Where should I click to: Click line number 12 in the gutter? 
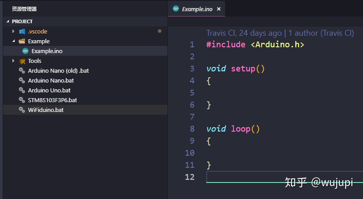[x=190, y=177]
